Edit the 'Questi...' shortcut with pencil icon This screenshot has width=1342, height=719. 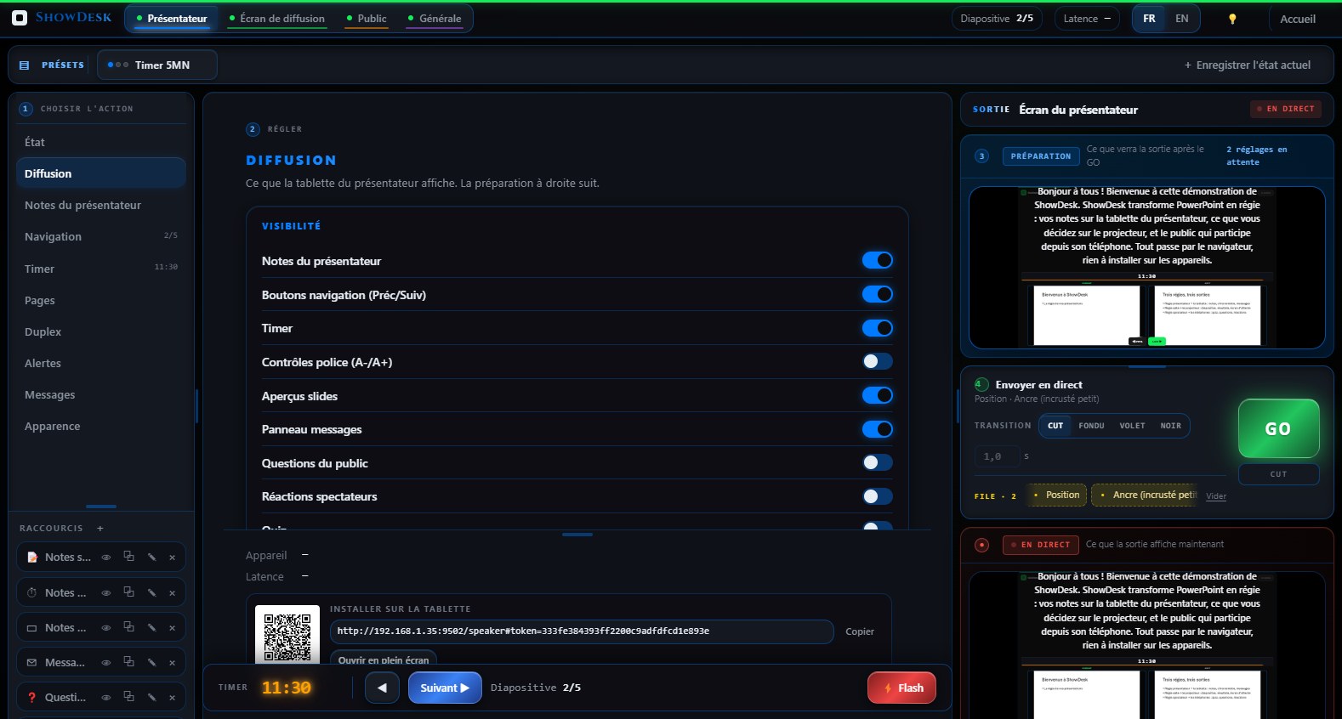(x=151, y=697)
